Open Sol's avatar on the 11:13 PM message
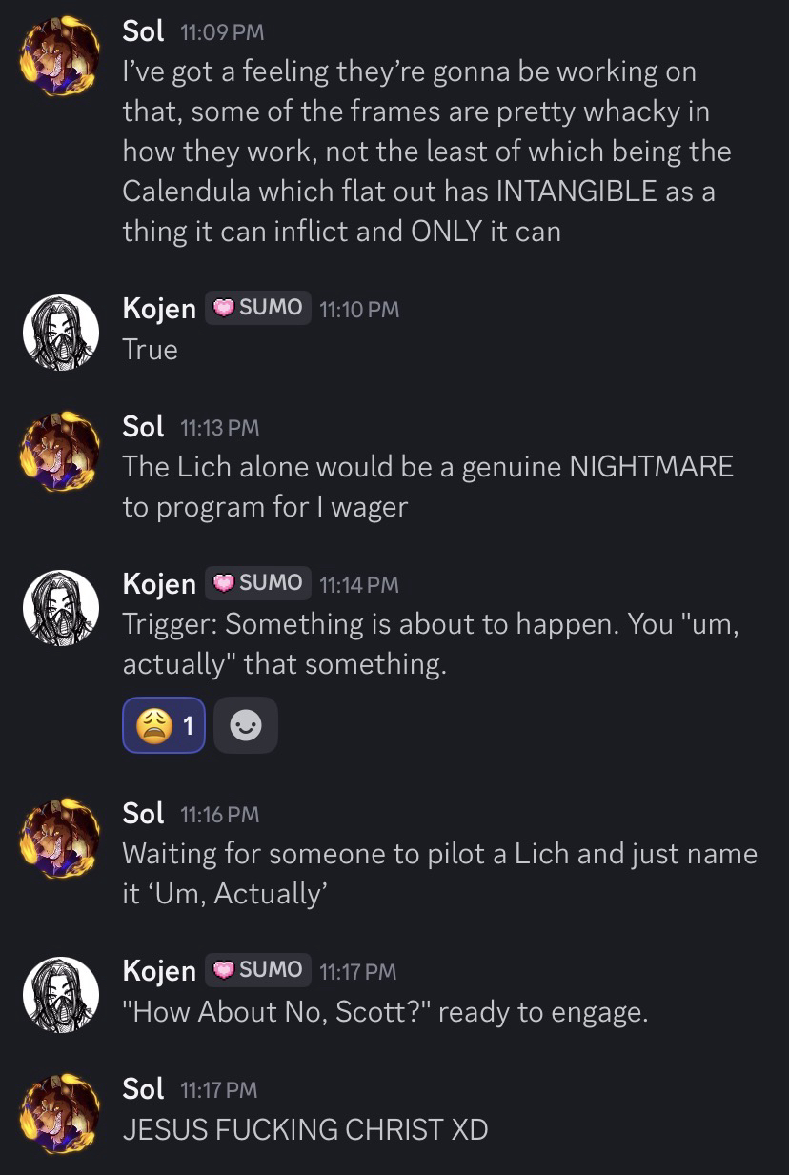The image size is (789, 1175). click(61, 451)
